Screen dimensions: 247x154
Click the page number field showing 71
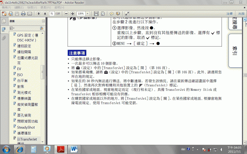tap(52, 14)
